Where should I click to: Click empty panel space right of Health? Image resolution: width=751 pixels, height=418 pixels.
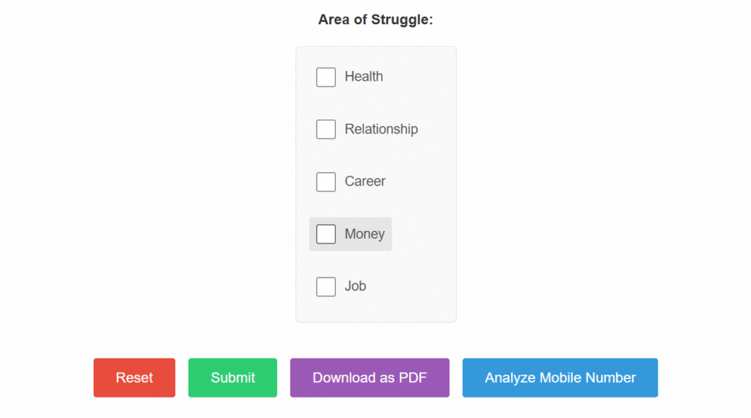pyautogui.click(x=422, y=77)
